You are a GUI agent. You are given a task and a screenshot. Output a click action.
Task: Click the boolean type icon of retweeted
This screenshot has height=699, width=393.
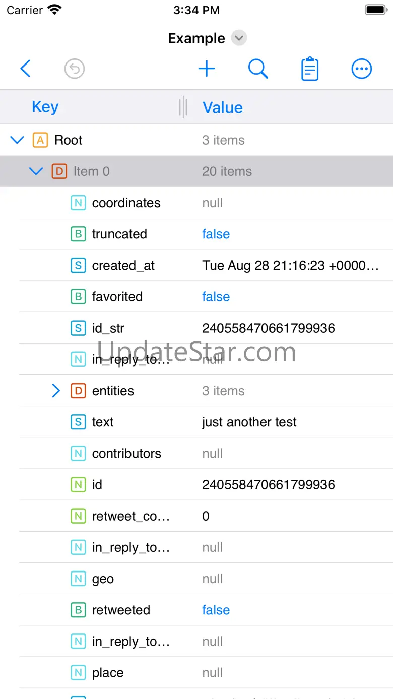tap(78, 610)
